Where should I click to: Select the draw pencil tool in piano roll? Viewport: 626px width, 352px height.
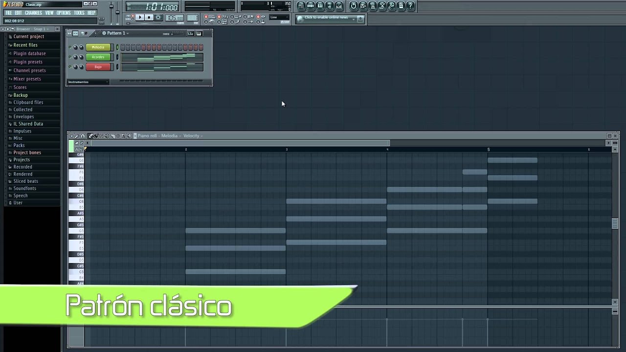(x=90, y=136)
